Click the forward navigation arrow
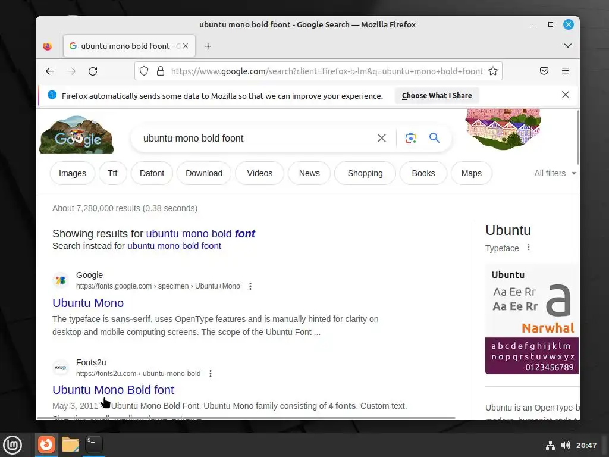This screenshot has height=457, width=609. 71,71
